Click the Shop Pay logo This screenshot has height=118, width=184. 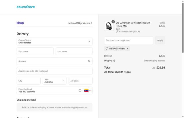20,23
